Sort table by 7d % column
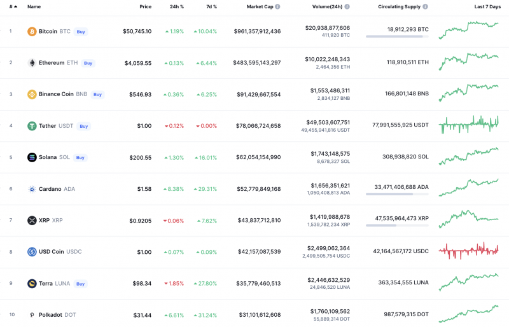 click(211, 6)
